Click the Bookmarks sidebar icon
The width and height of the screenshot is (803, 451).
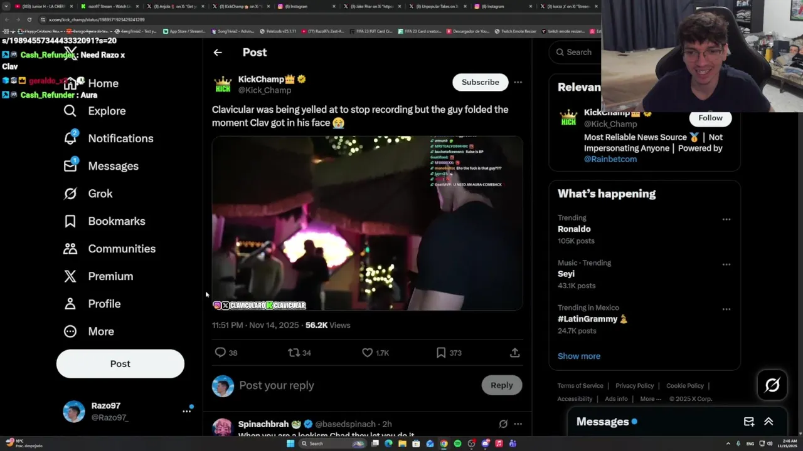tap(70, 221)
